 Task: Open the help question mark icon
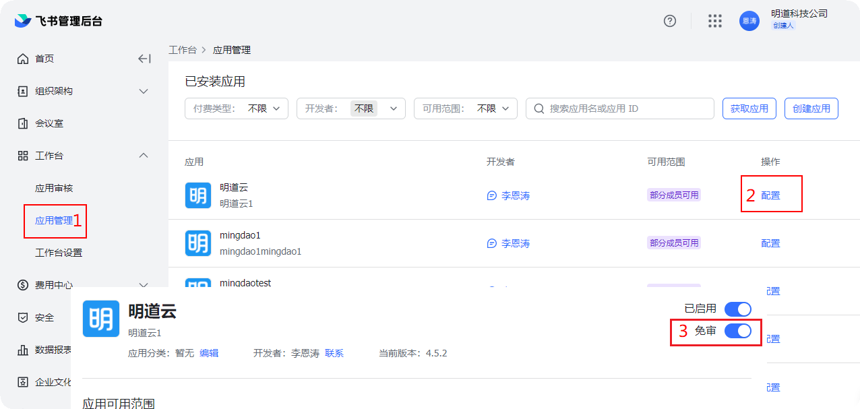(x=670, y=20)
